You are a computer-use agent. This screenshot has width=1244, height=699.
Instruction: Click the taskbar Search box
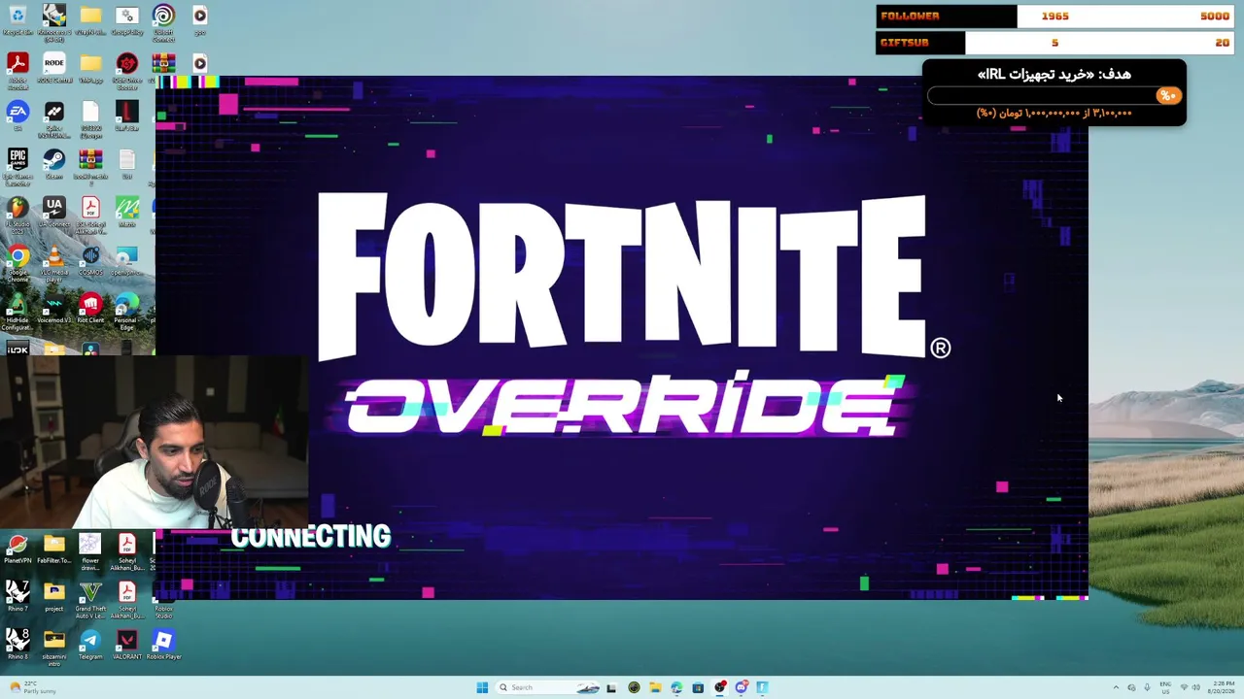[x=549, y=687]
